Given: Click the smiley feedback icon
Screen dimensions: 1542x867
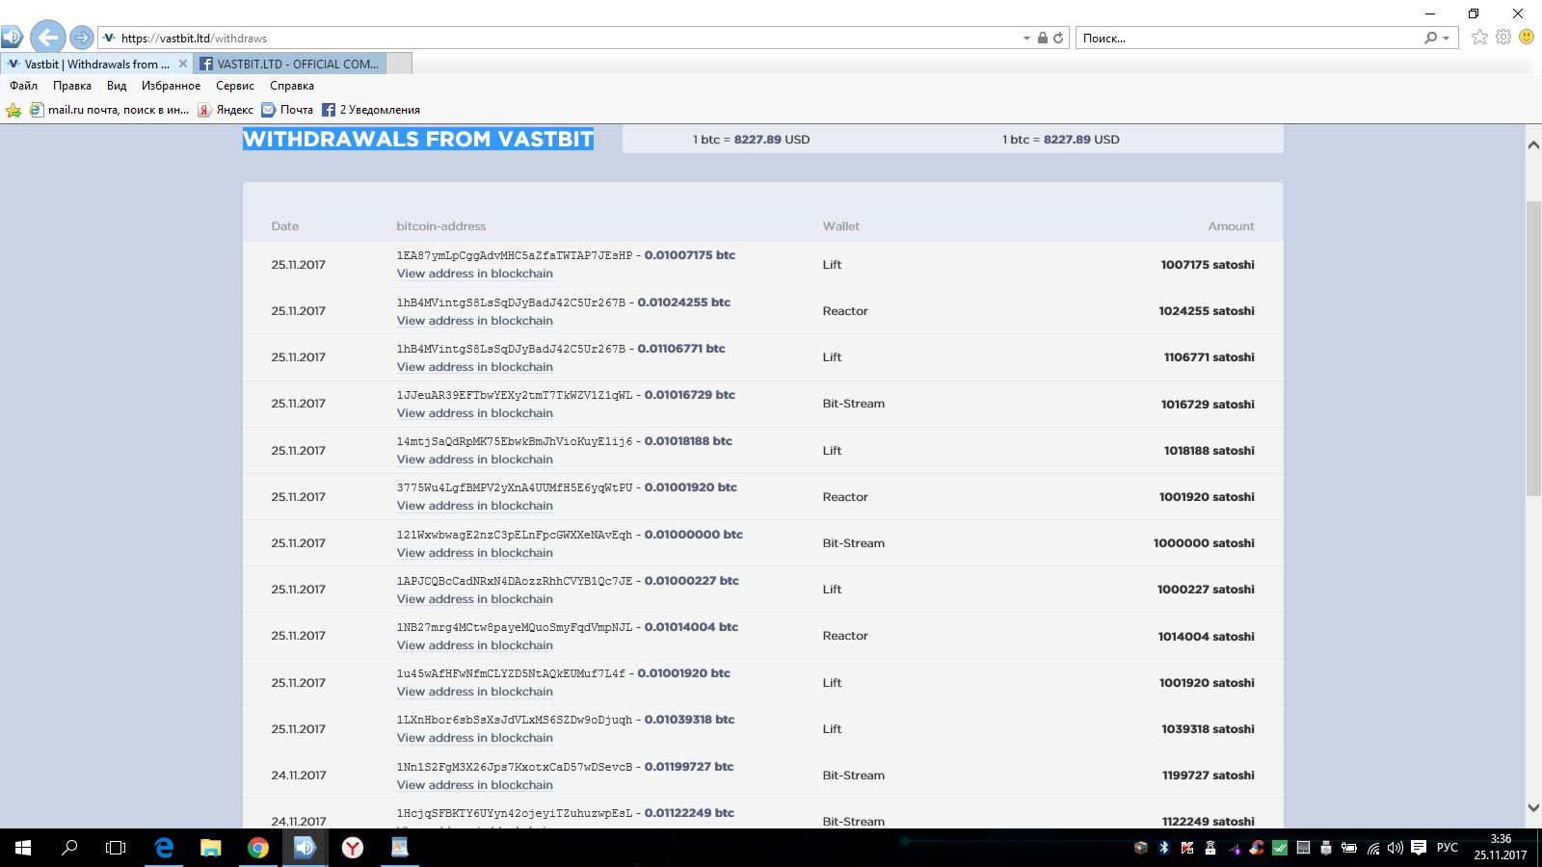Looking at the screenshot, I should click(1527, 37).
